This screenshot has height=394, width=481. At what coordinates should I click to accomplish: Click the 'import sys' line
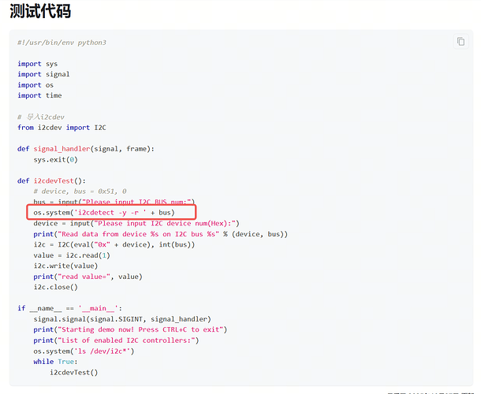(x=37, y=64)
